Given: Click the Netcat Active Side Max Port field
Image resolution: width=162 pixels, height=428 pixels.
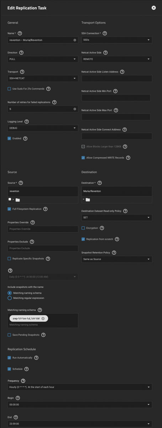Looking at the screenshot, I should 116,117.
